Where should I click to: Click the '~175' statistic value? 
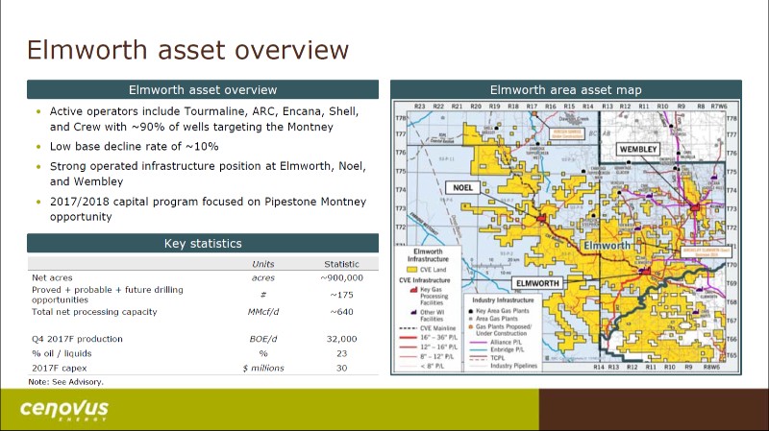341,295
